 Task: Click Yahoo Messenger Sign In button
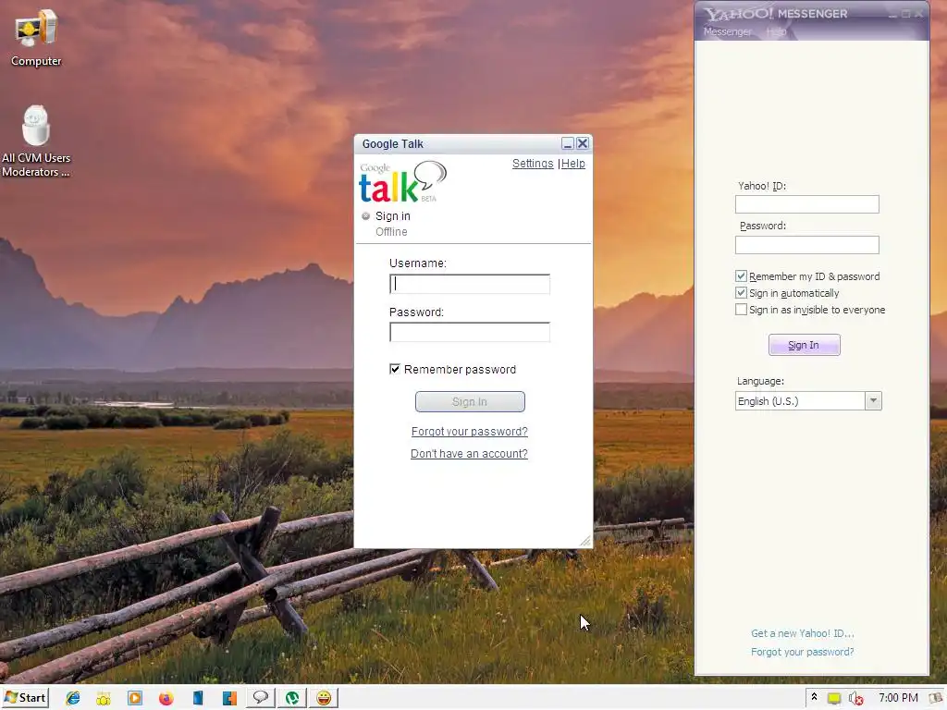point(804,345)
